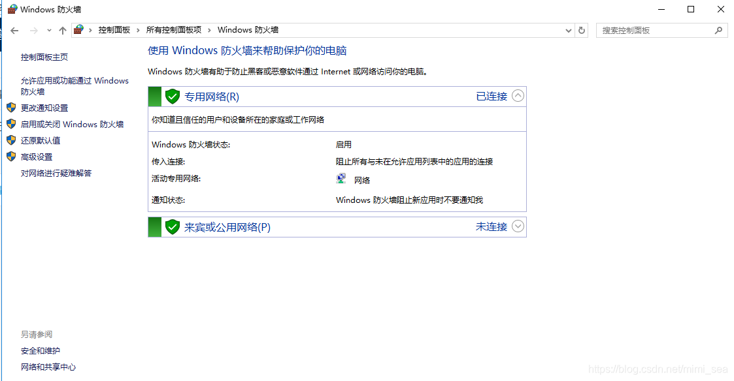Screen dimensions: 734x381
Task: Open 允许应用或功能通过 Windows 防火墙
Action: [x=75, y=86]
